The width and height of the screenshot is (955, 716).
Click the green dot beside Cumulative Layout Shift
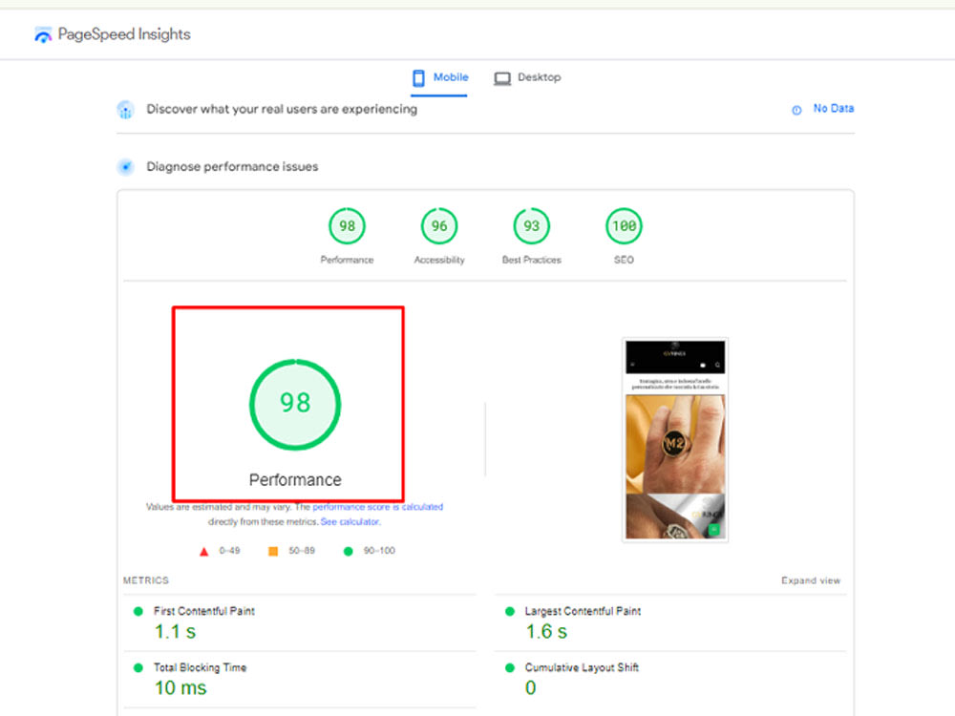(510, 668)
